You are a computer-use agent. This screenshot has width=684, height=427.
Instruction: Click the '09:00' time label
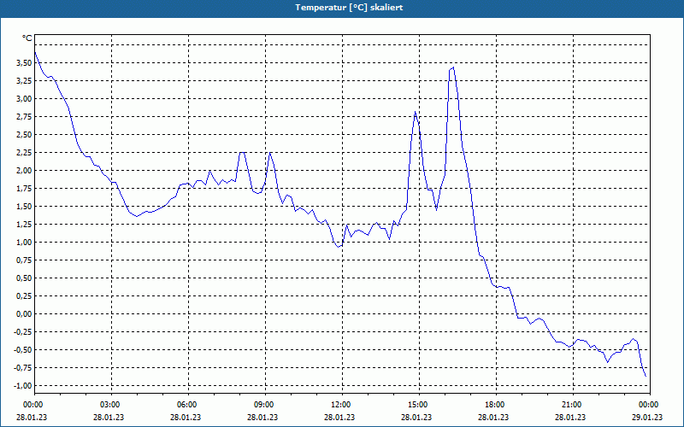(265, 405)
